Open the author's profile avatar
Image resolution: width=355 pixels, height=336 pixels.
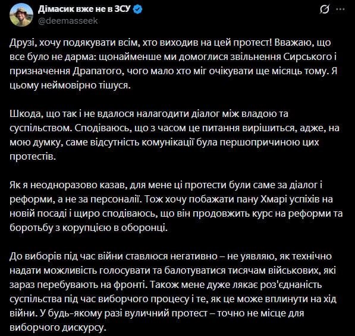21,15
